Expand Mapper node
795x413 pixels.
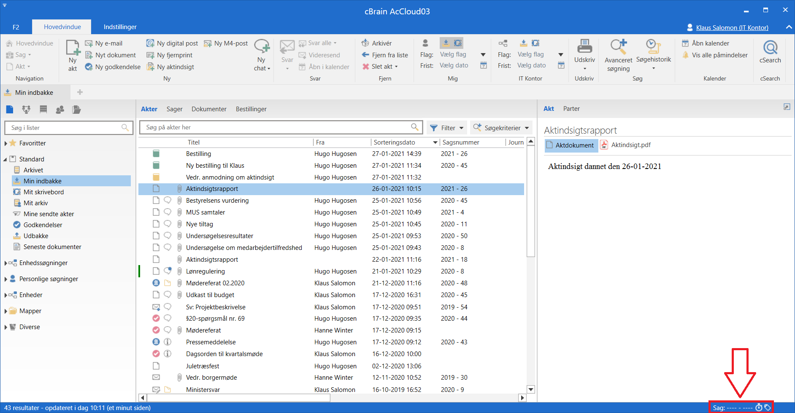6,311
